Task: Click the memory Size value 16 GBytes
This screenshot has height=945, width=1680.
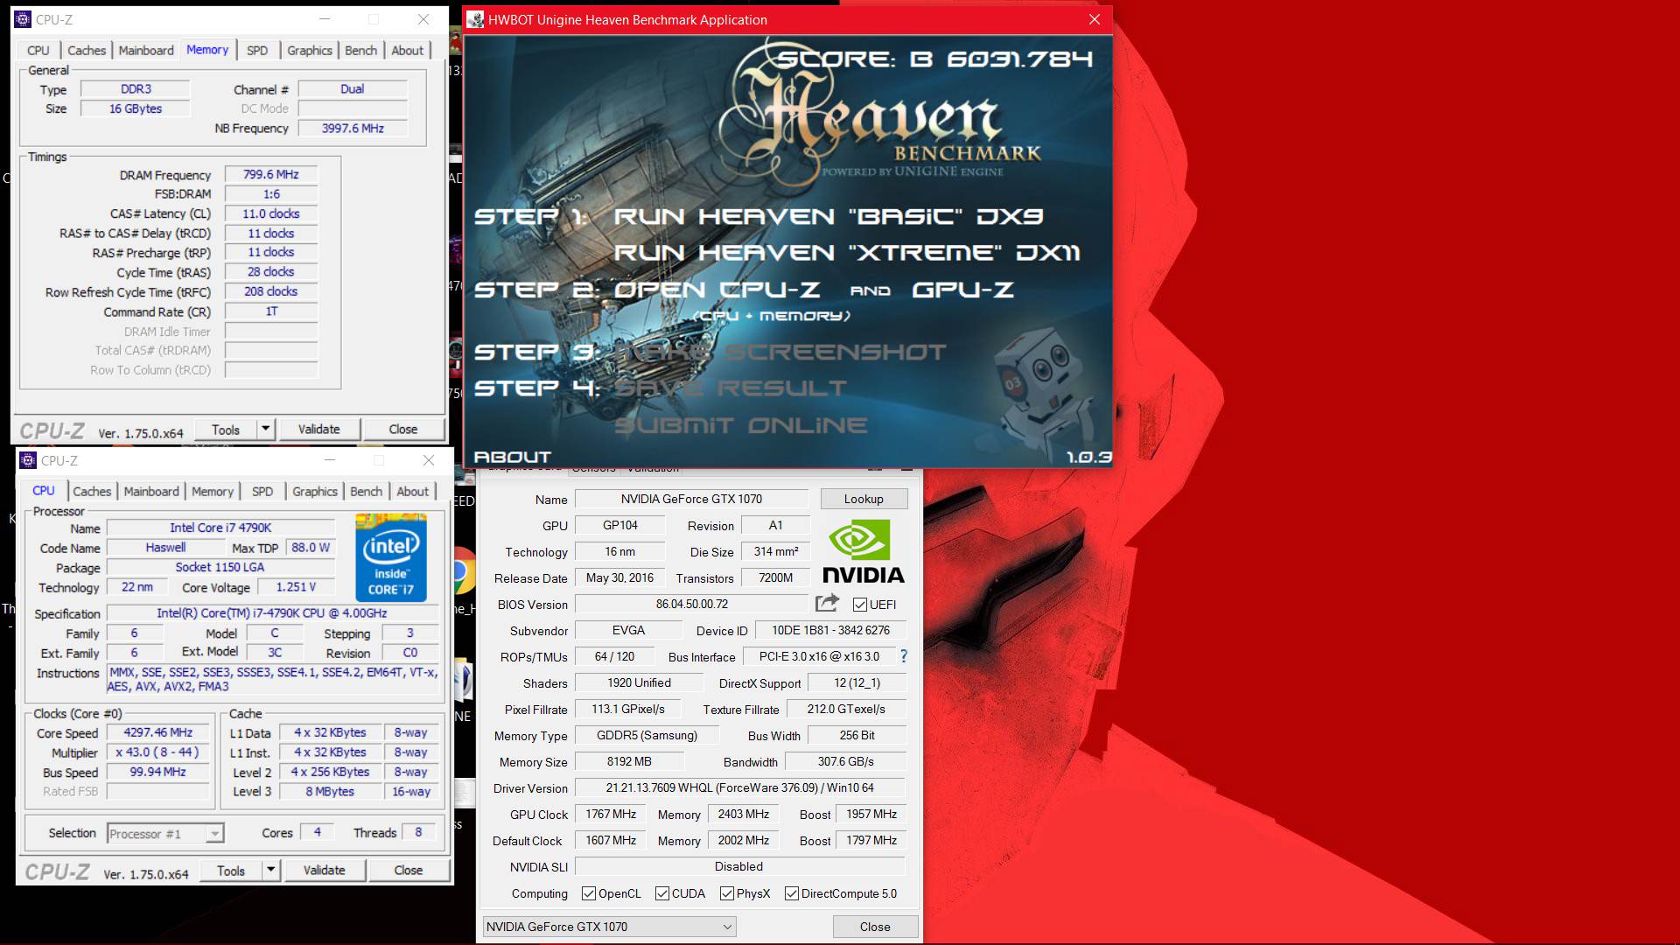Action: [x=136, y=108]
